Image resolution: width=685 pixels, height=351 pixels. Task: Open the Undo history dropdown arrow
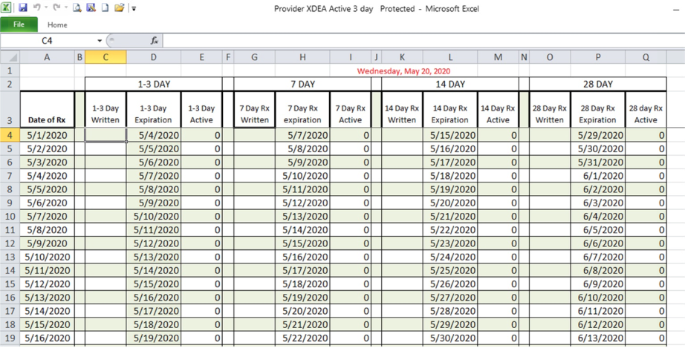click(46, 8)
